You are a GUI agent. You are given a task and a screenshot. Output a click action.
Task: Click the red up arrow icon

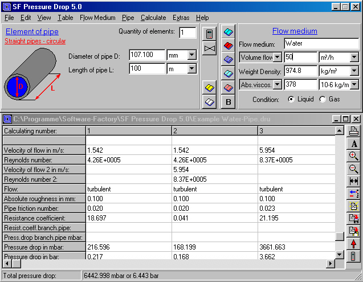353,244
